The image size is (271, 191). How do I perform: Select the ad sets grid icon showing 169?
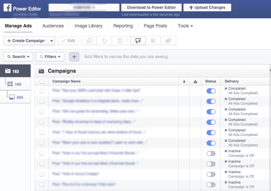click(x=10, y=84)
